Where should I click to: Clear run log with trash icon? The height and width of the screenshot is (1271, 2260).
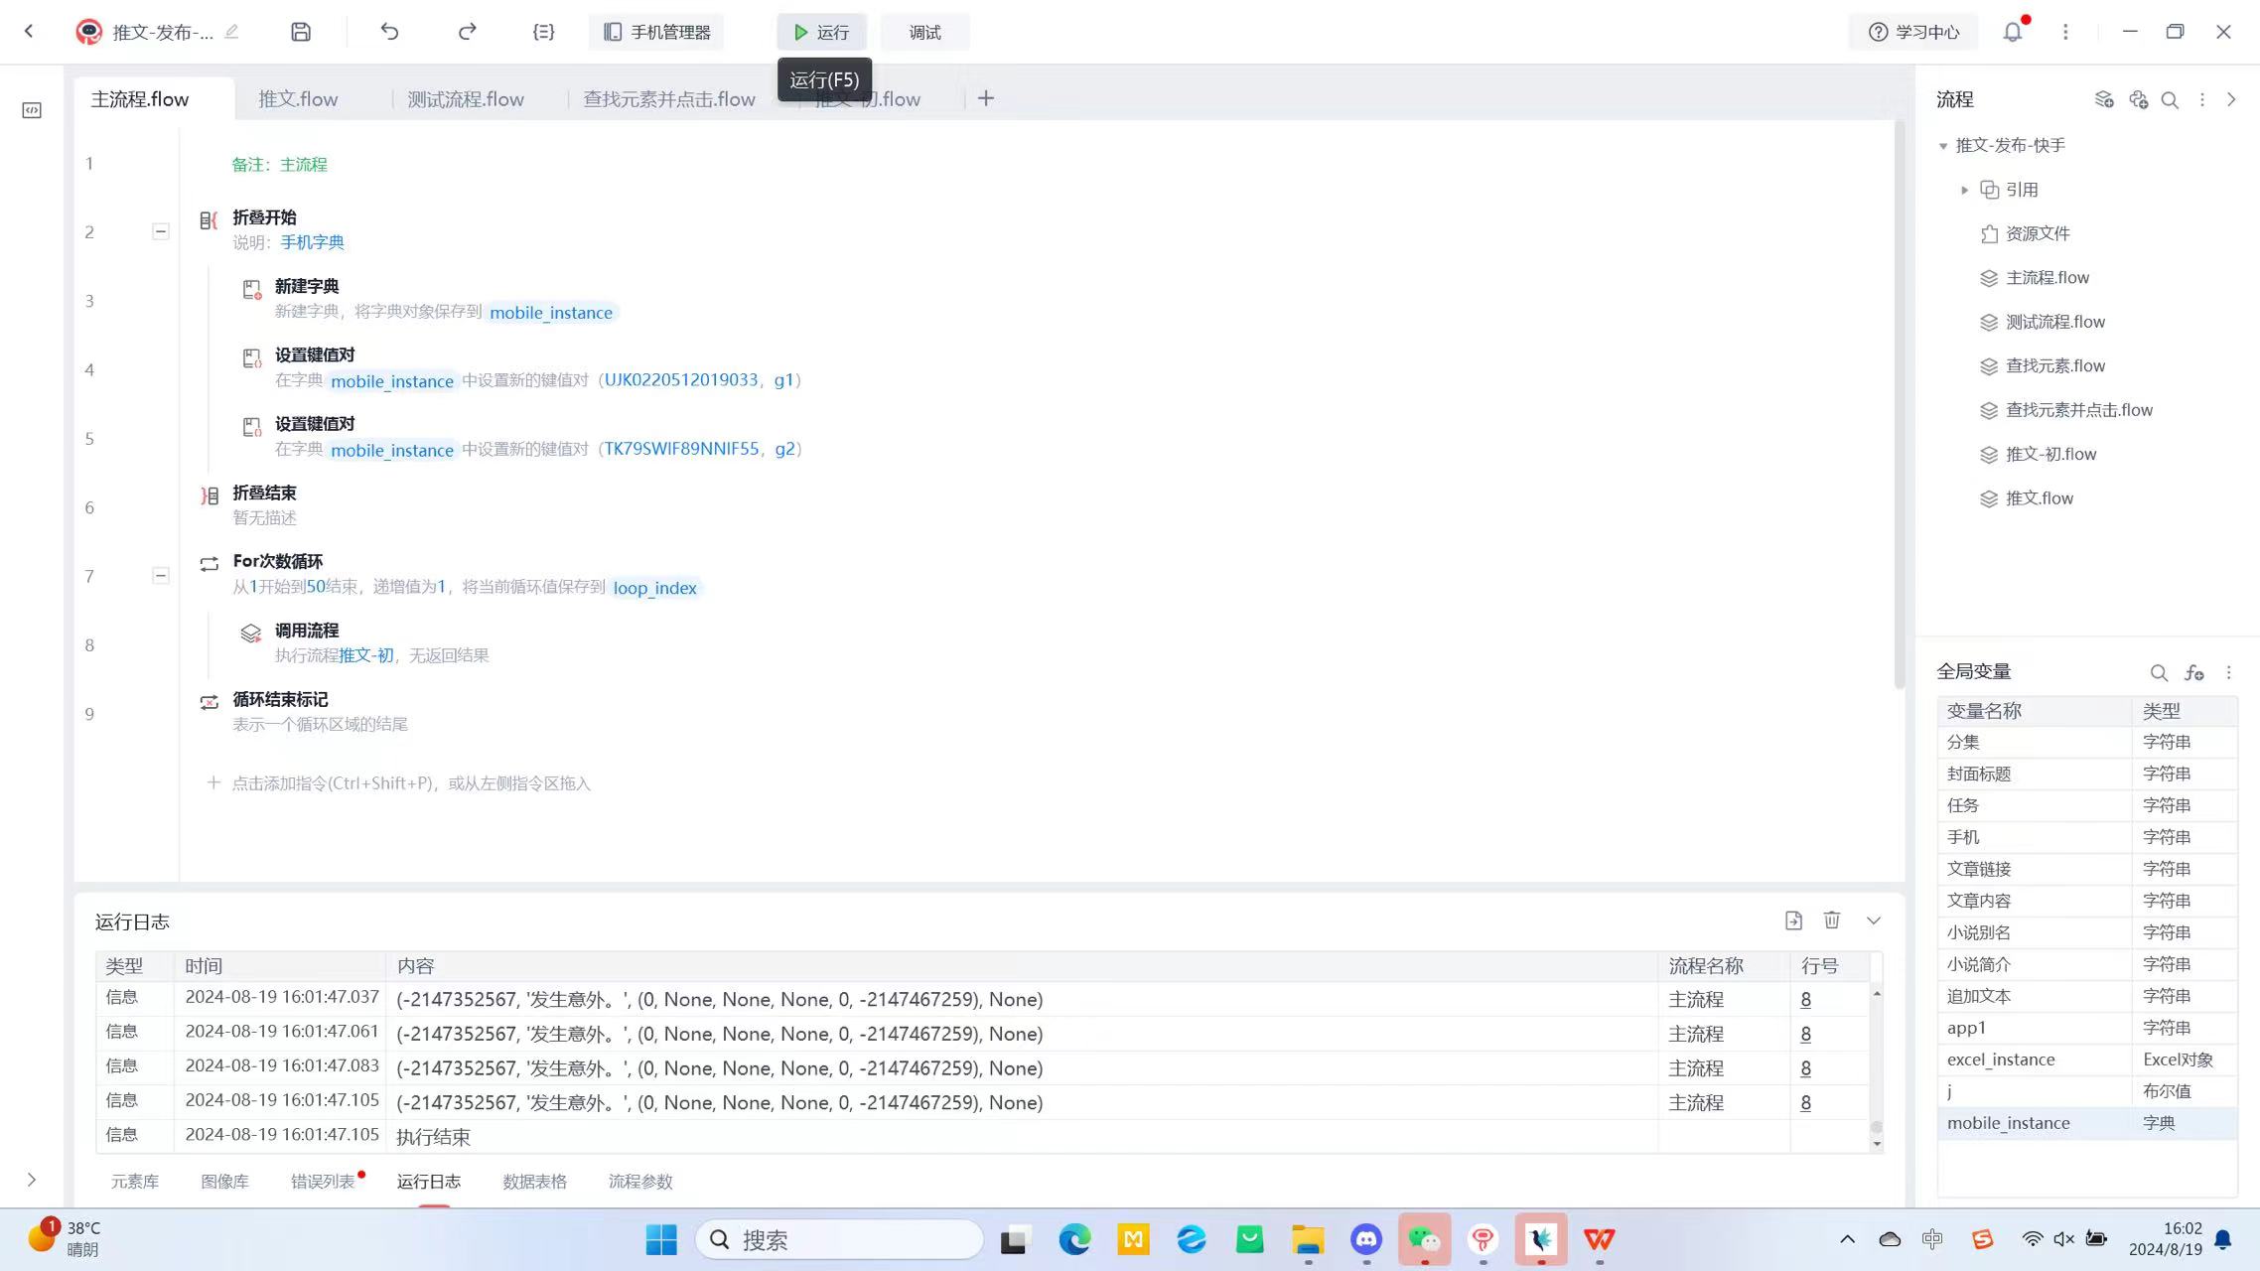(1832, 920)
